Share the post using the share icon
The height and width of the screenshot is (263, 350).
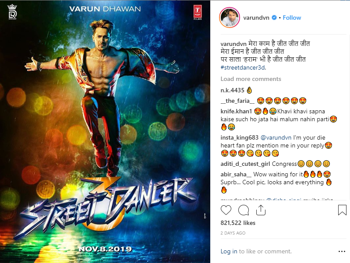(261, 210)
